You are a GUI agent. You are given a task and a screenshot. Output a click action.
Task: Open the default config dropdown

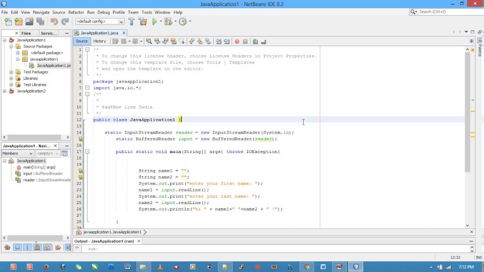point(100,22)
